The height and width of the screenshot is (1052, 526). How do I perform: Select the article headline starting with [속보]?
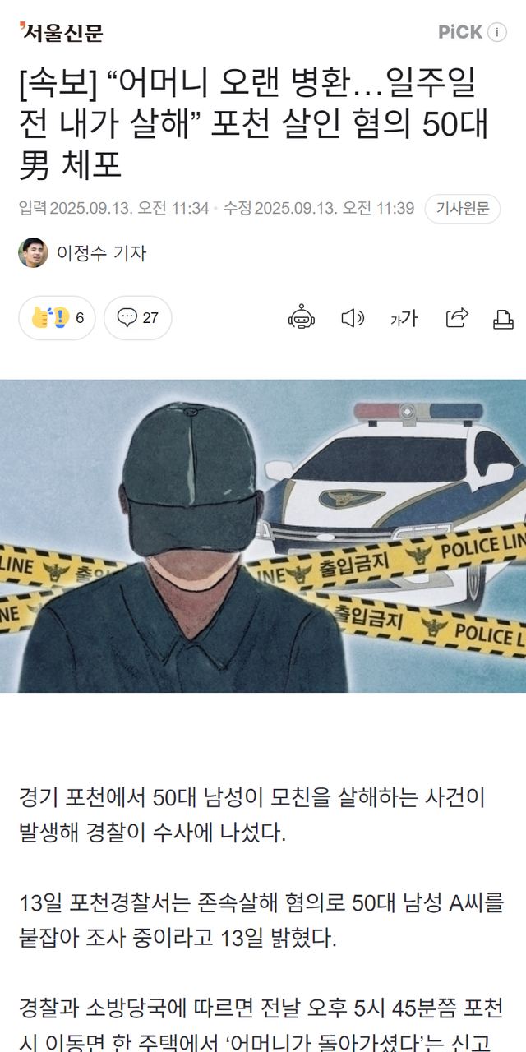tap(254, 125)
